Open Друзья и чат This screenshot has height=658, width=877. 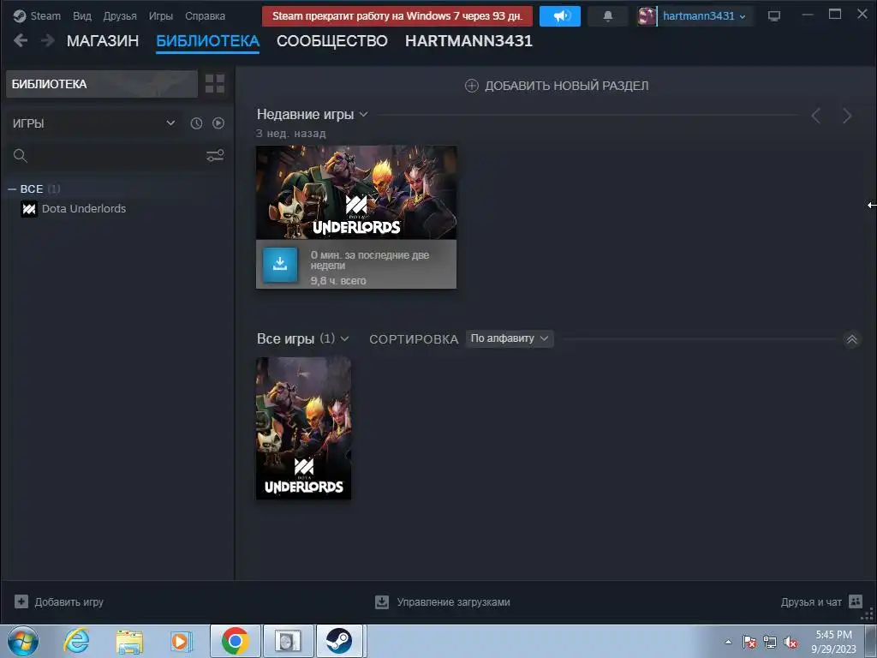(821, 602)
